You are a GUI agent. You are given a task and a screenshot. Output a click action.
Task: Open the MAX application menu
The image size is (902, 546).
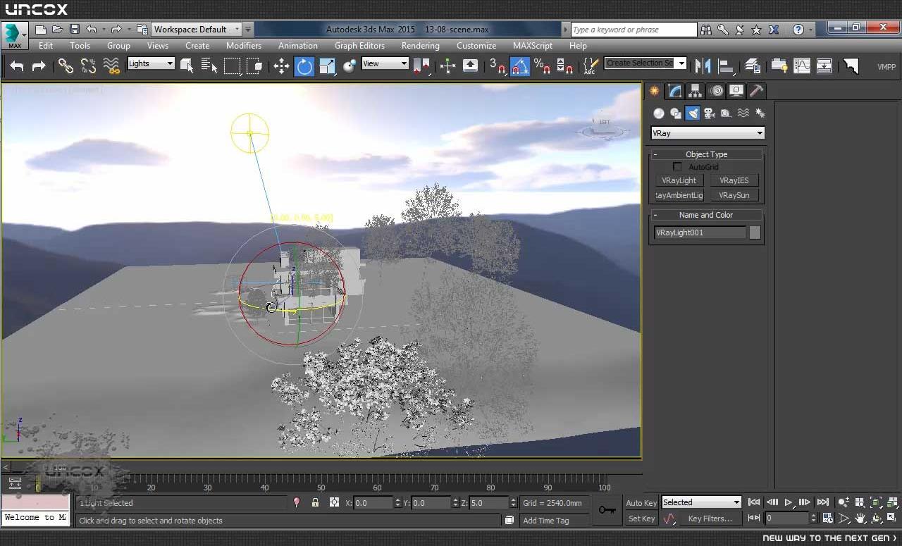[14, 36]
